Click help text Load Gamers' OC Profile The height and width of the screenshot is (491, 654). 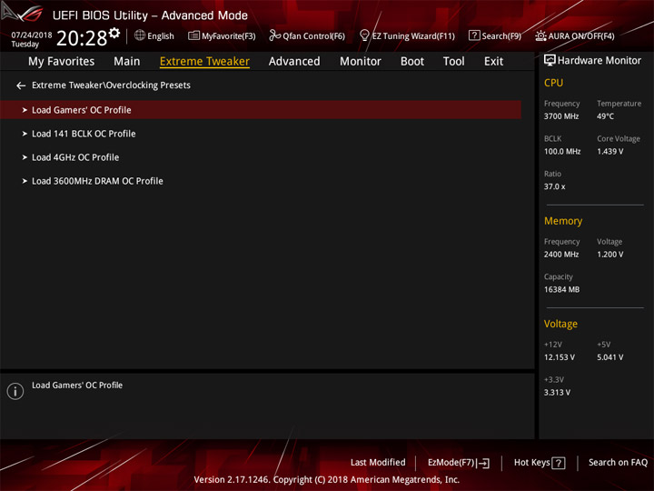coord(77,386)
